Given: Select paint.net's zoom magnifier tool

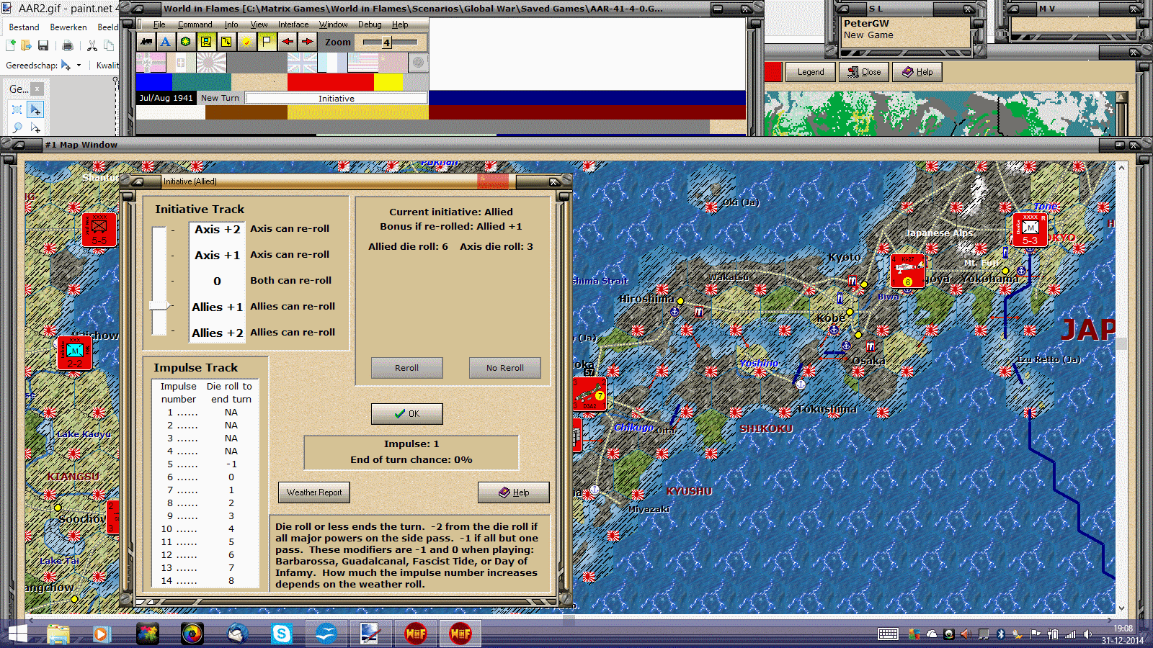Looking at the screenshot, I should (x=17, y=127).
